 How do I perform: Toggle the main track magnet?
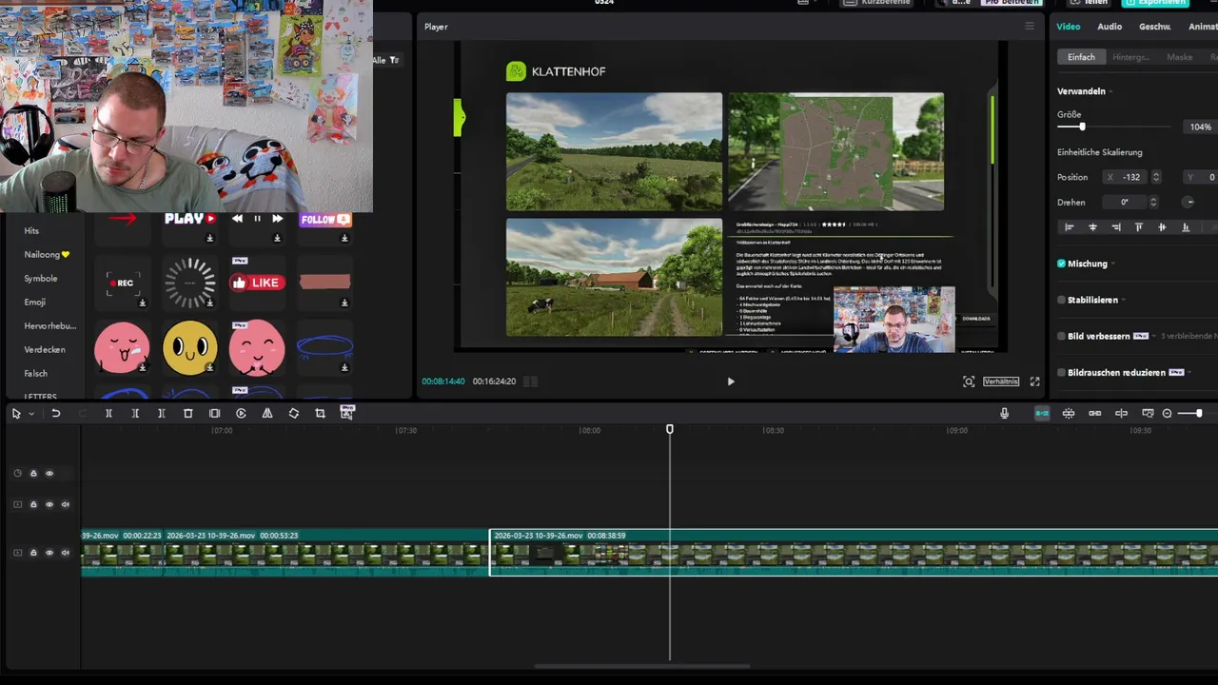coord(1042,413)
